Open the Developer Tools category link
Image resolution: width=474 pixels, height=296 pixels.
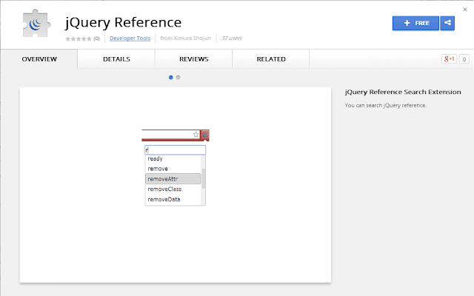pyautogui.click(x=130, y=38)
